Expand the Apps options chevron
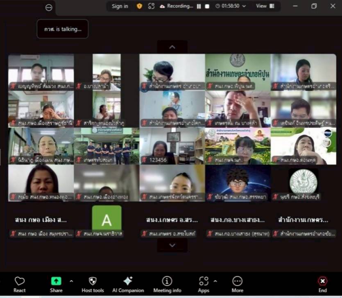Viewport: 342px width, 298px height. 215,281
